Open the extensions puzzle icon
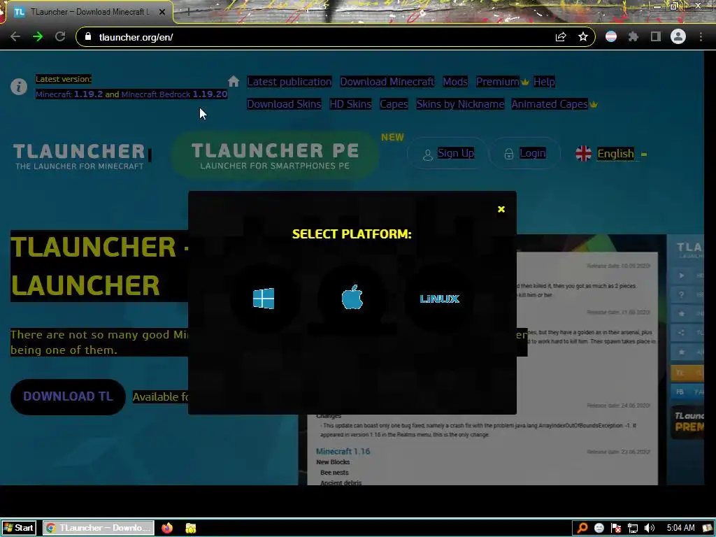716x537 pixels. (x=633, y=37)
